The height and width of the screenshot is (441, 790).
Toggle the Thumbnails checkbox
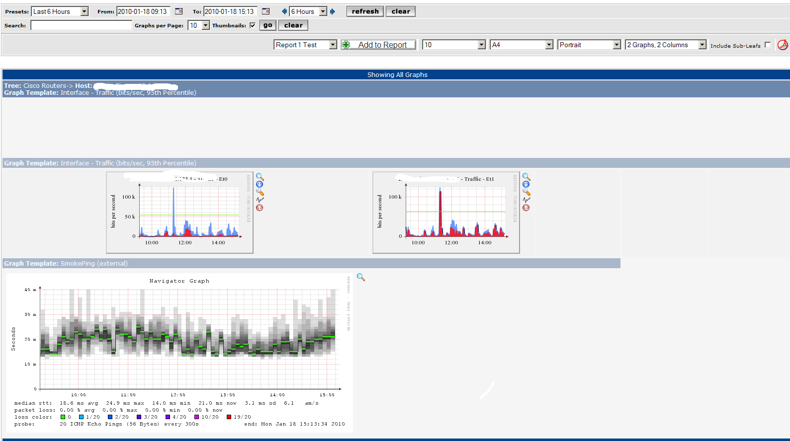[x=253, y=25]
